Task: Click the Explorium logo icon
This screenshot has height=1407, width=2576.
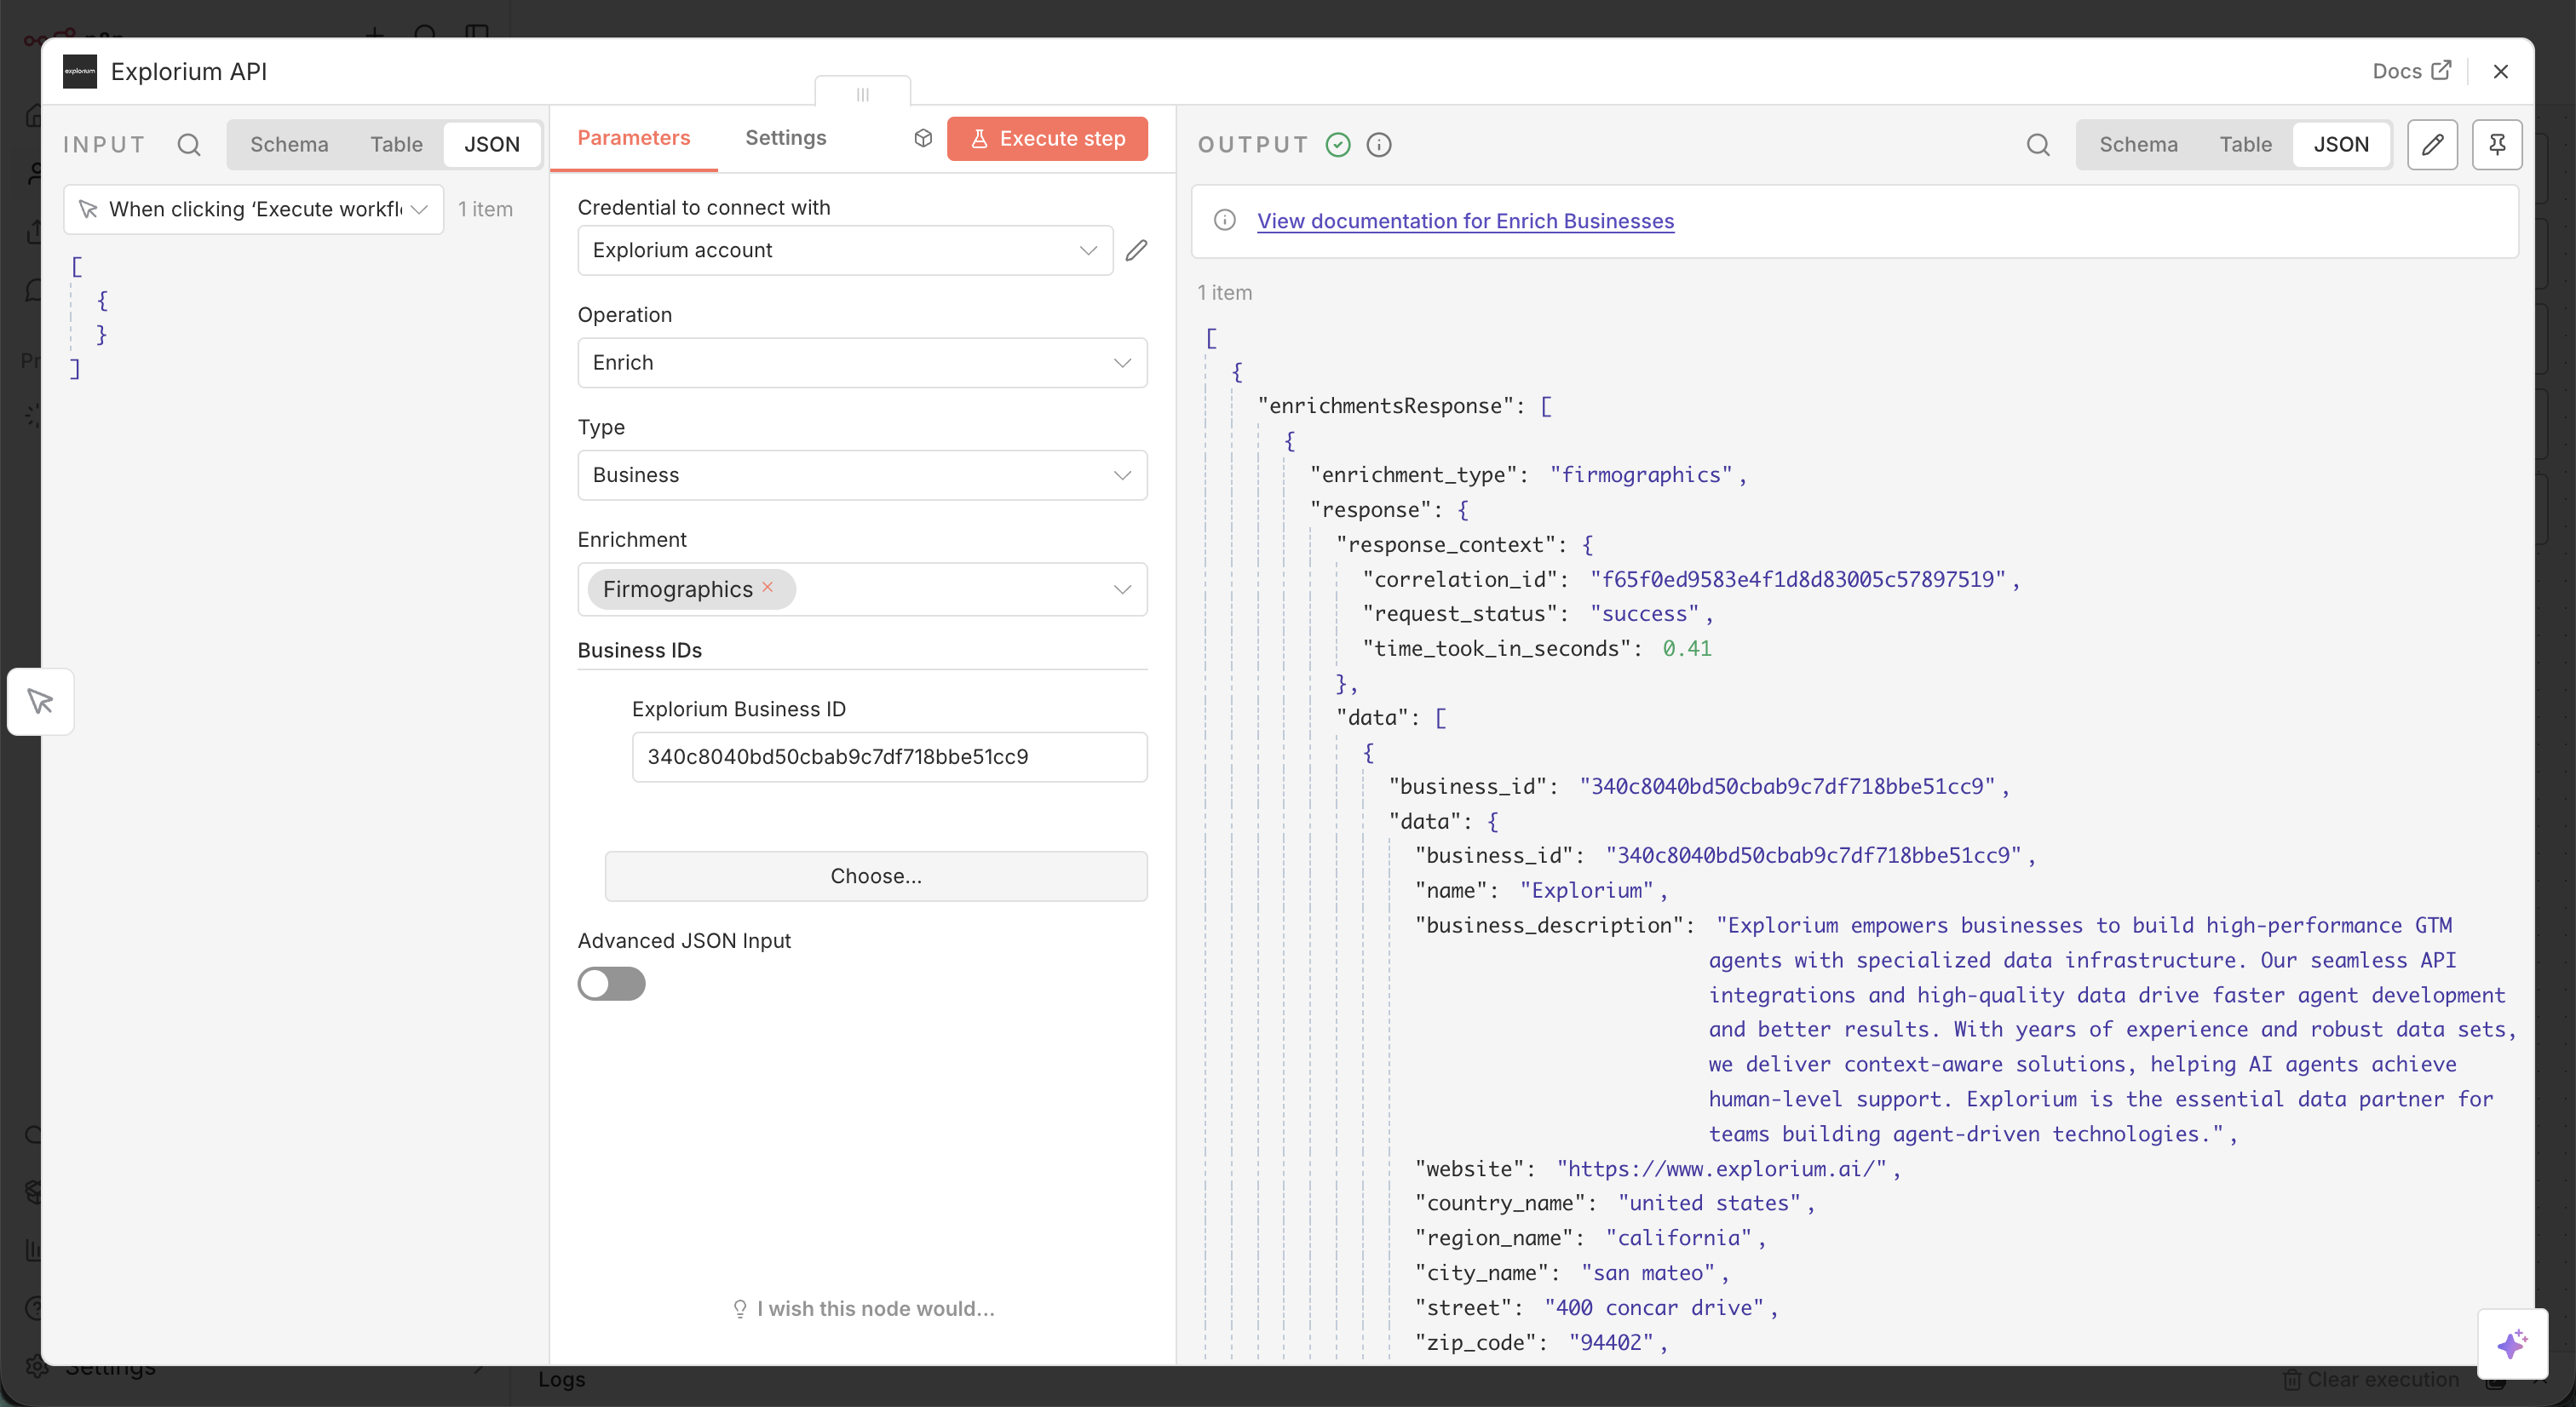Action: 80,71
